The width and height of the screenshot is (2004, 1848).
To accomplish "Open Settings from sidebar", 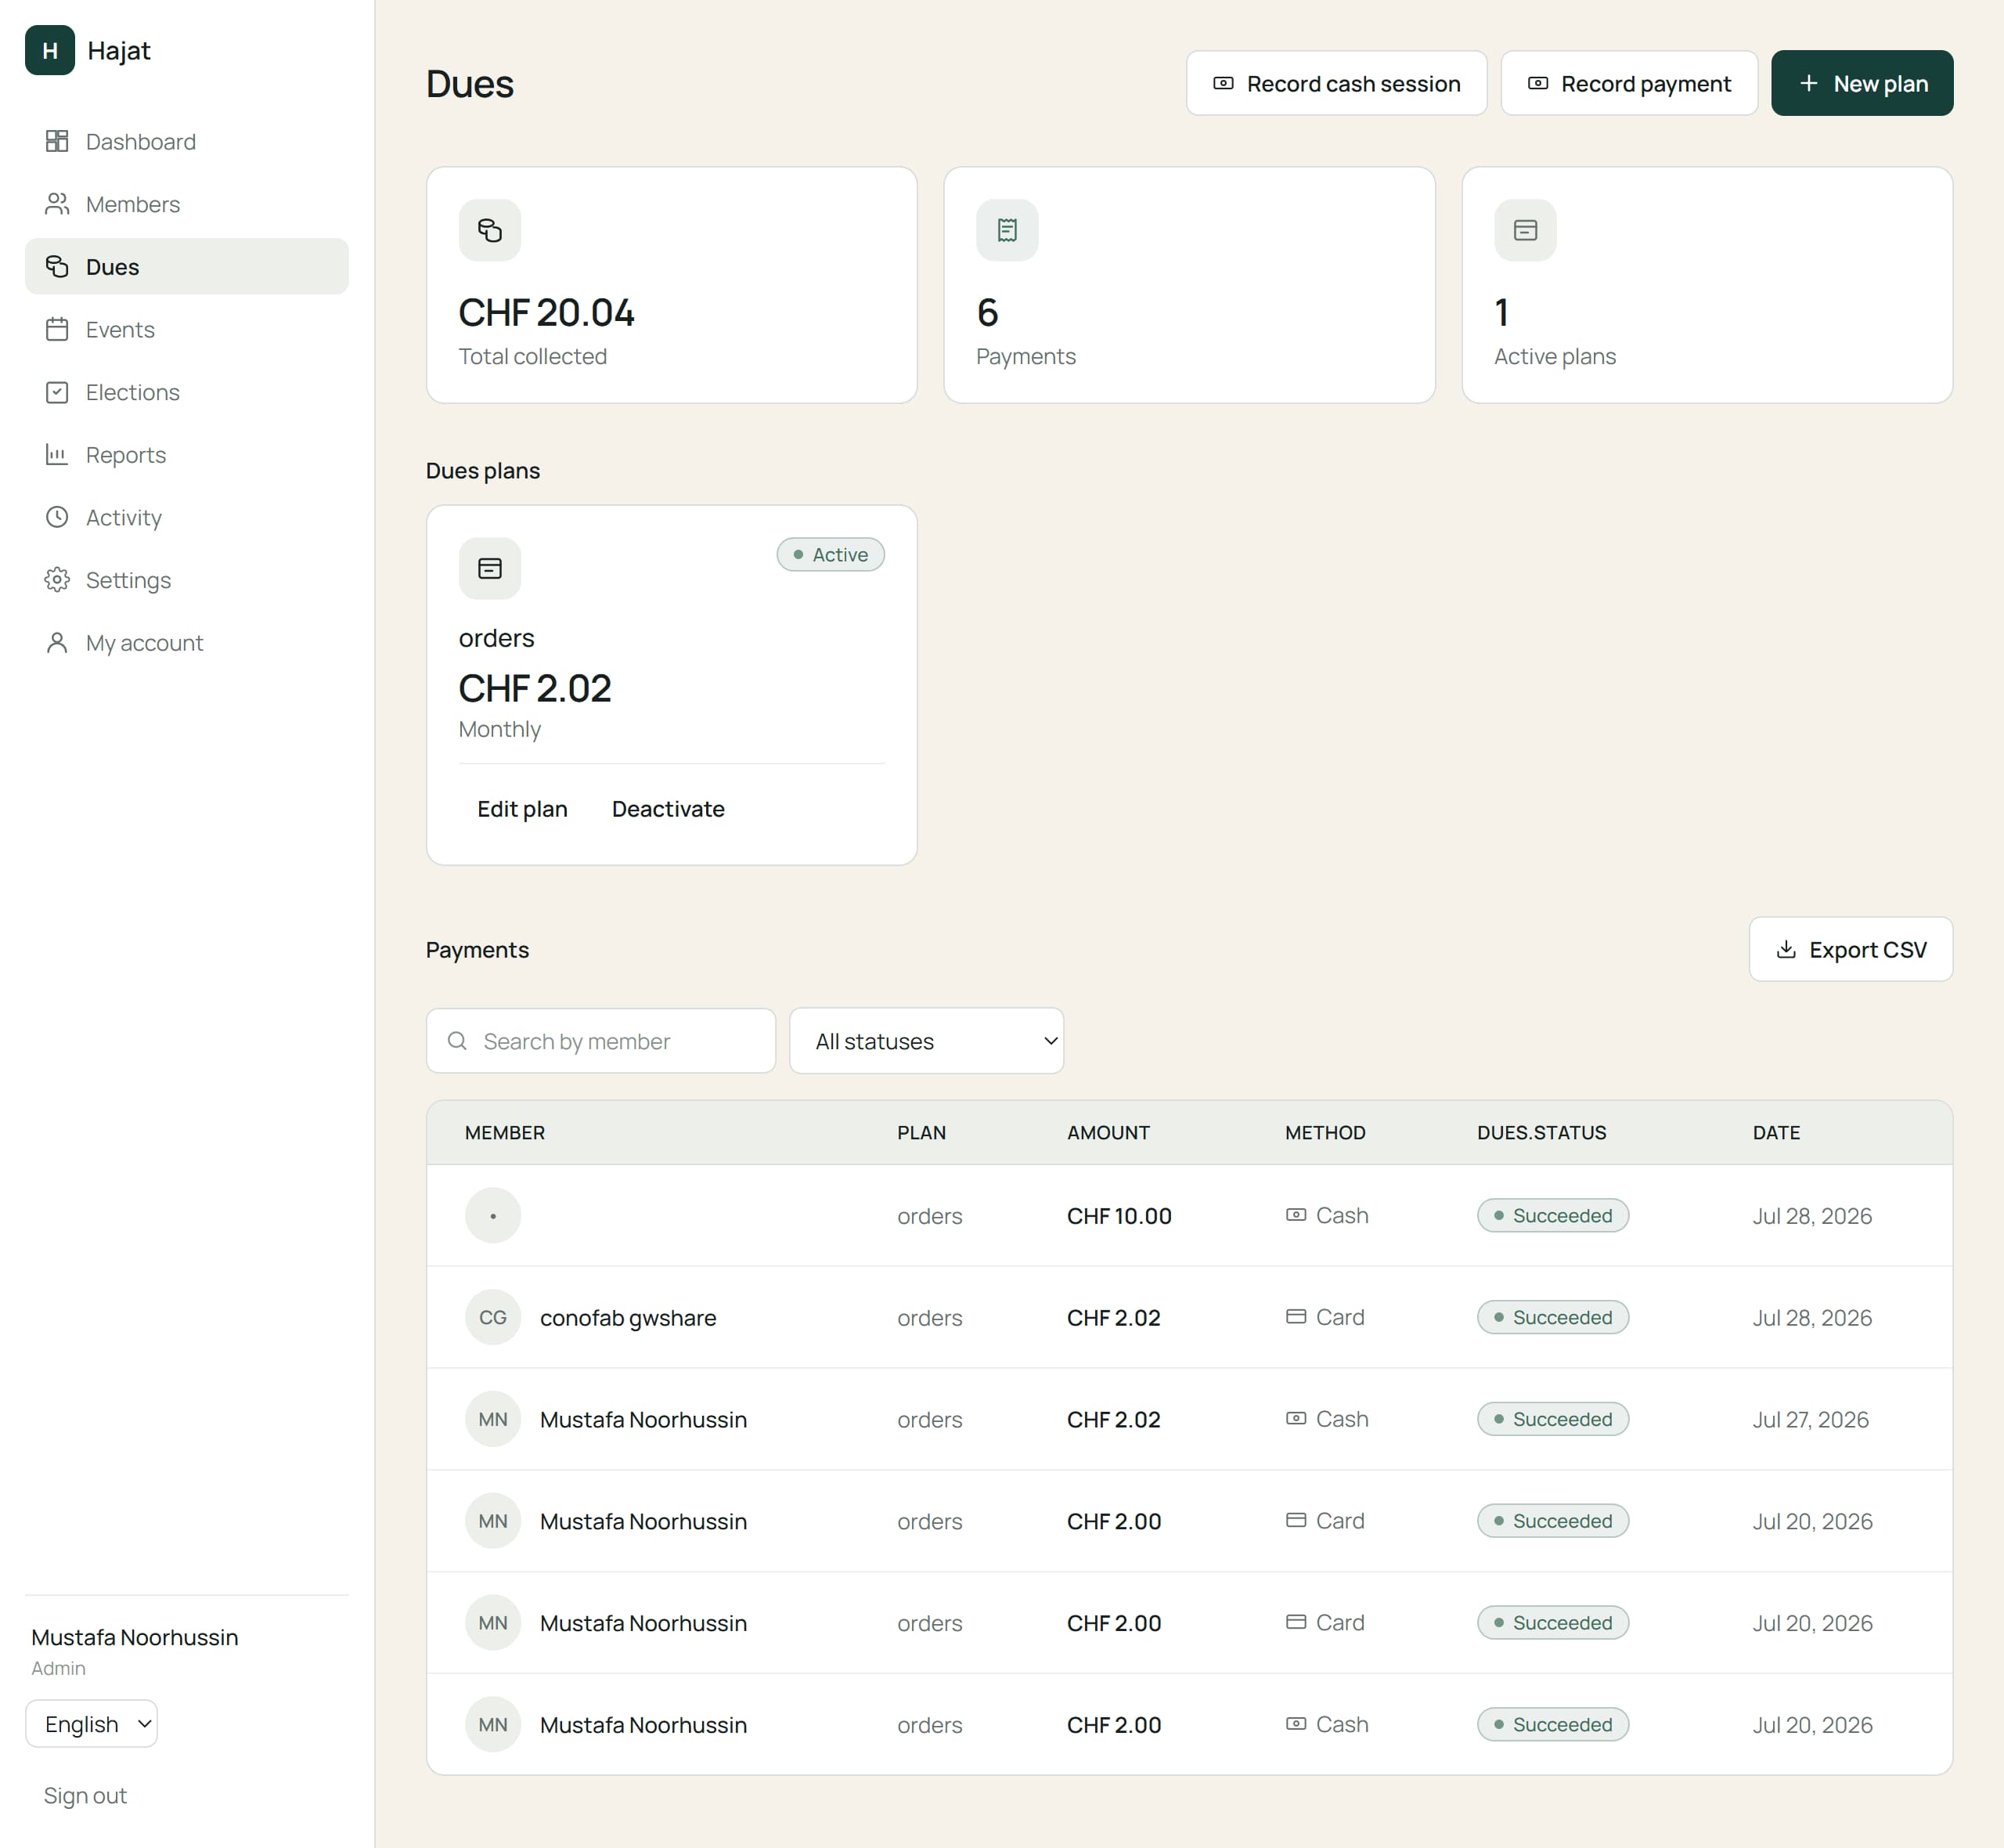I will 187,580.
